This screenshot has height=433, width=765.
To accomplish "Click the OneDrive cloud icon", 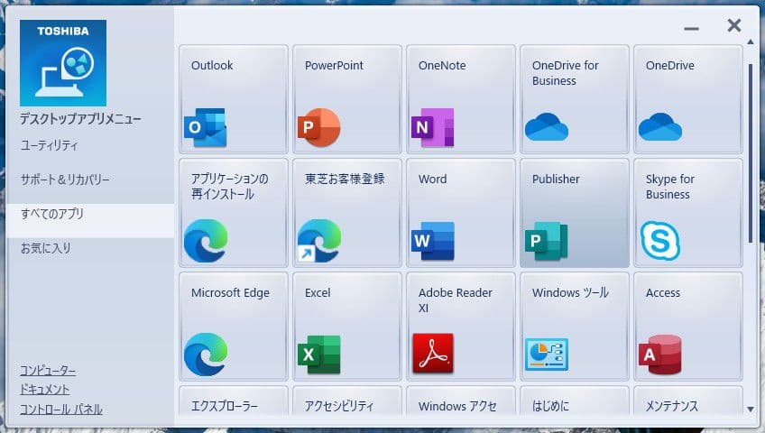I will click(660, 127).
